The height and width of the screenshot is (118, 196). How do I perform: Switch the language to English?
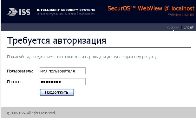point(189,27)
